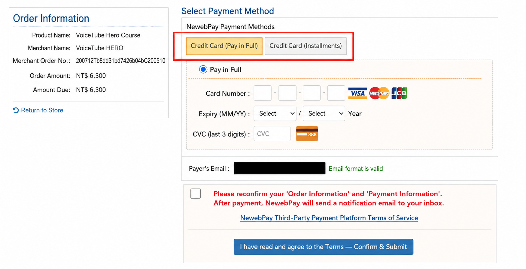The height and width of the screenshot is (269, 526).
Task: Check the reconfirm order information checkbox
Action: 196,194
